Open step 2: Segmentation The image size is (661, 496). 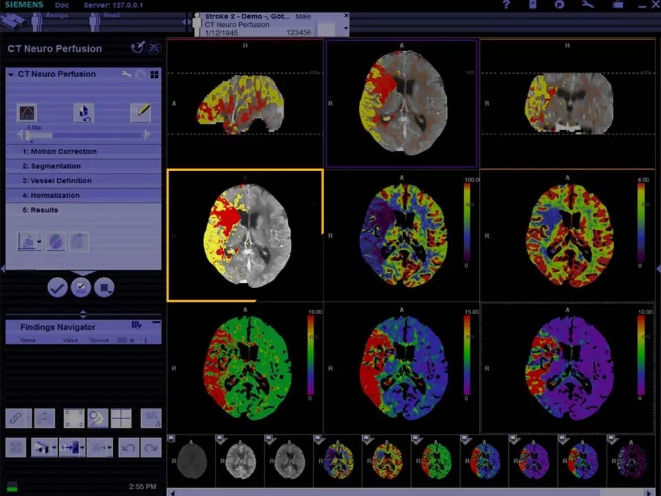(x=52, y=166)
